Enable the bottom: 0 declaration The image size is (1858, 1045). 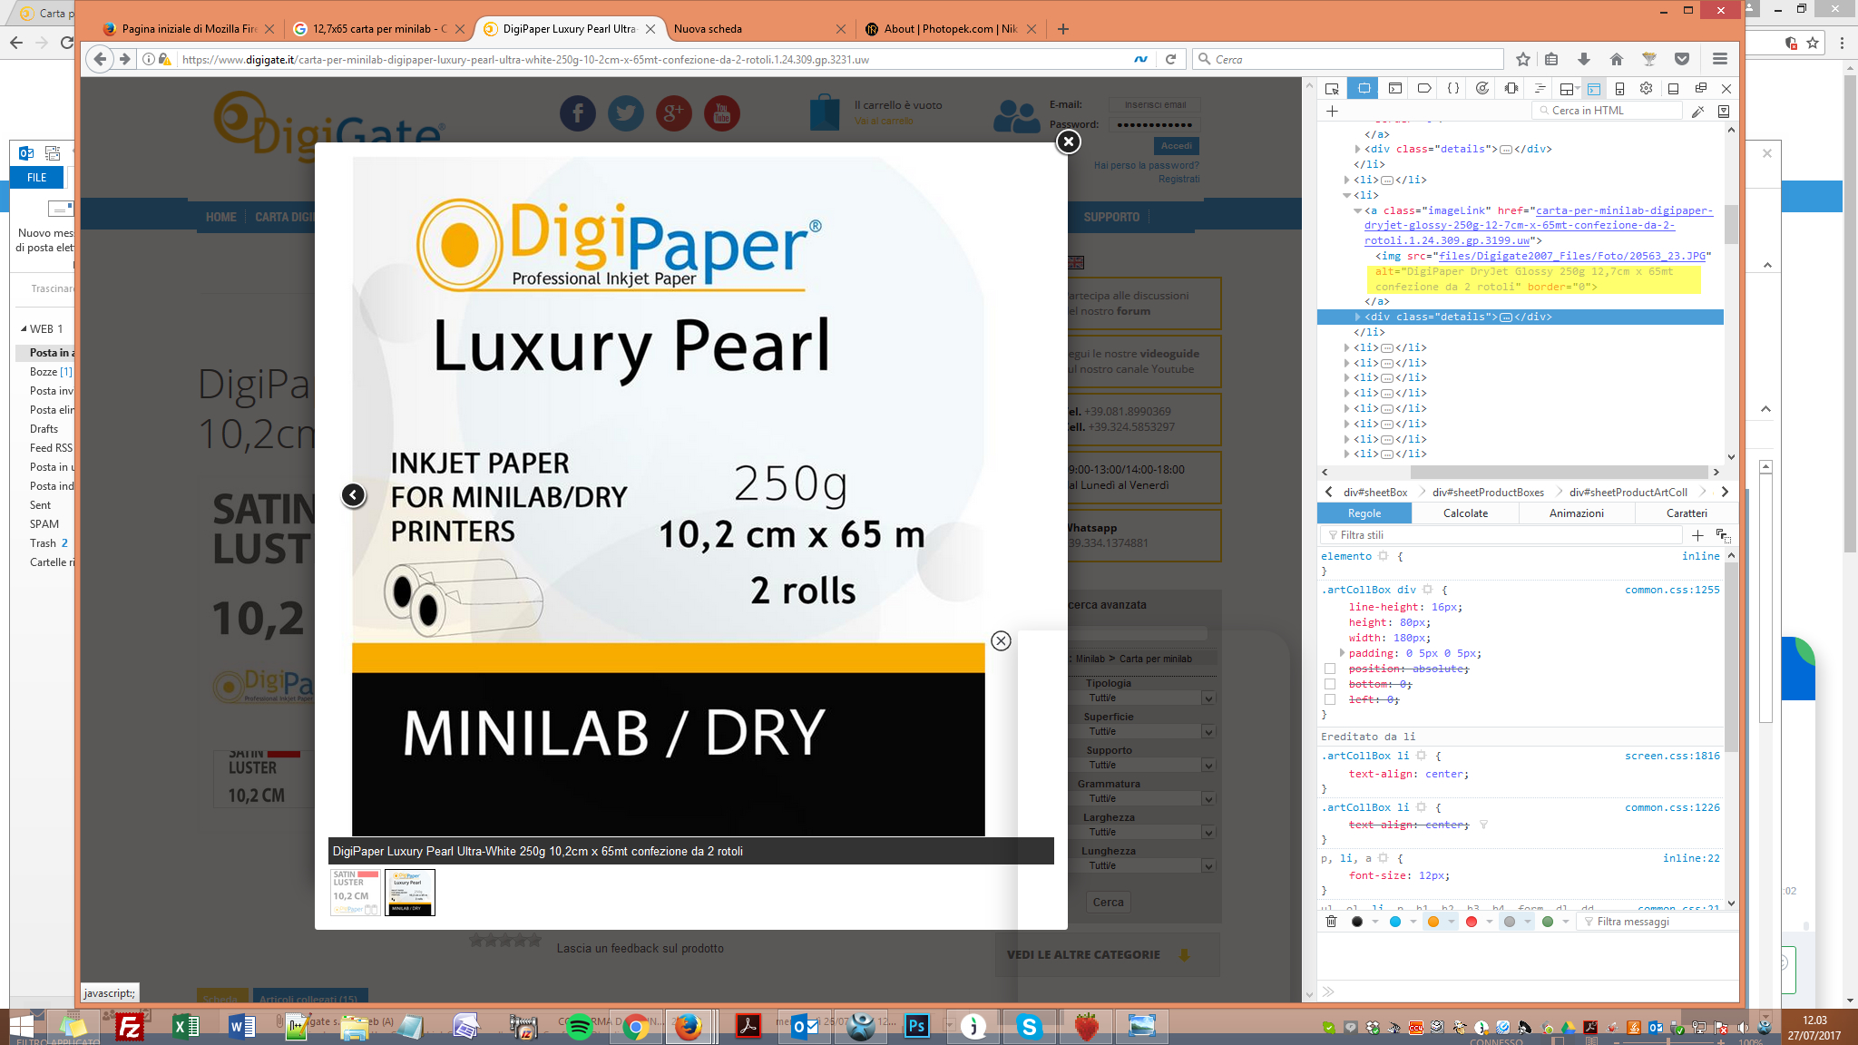(x=1330, y=684)
